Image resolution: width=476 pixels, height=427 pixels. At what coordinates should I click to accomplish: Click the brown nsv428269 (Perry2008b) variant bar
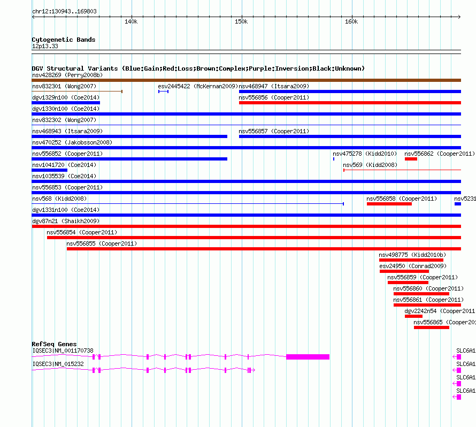click(x=246, y=80)
